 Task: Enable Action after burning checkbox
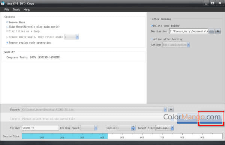152,39
